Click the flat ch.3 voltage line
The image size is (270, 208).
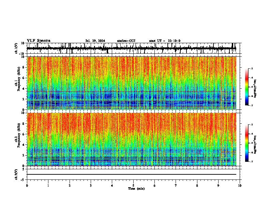pyautogui.click(x=131, y=174)
